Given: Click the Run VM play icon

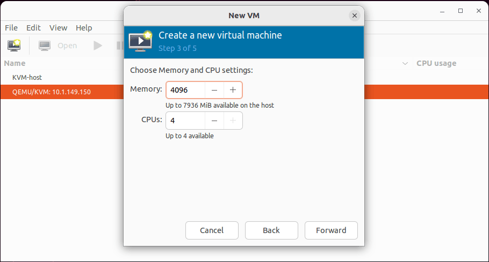Looking at the screenshot, I should [98, 46].
